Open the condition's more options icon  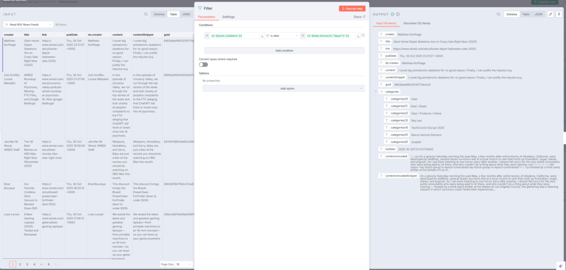363,35
